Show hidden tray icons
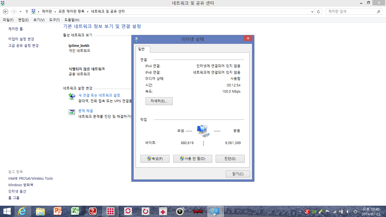Screen dimensions: 386x217 pyautogui.click(x=300, y=212)
